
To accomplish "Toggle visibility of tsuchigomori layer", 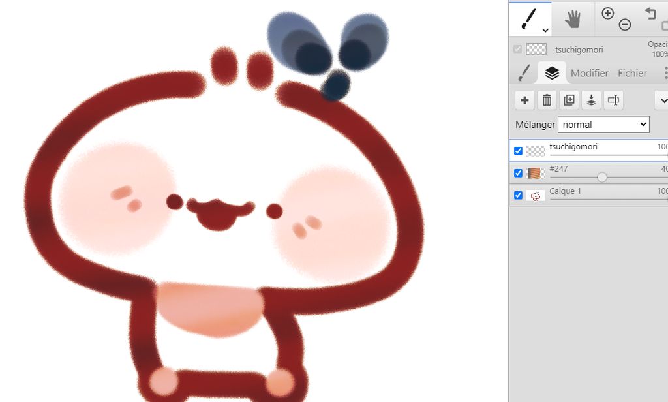I will tap(518, 151).
